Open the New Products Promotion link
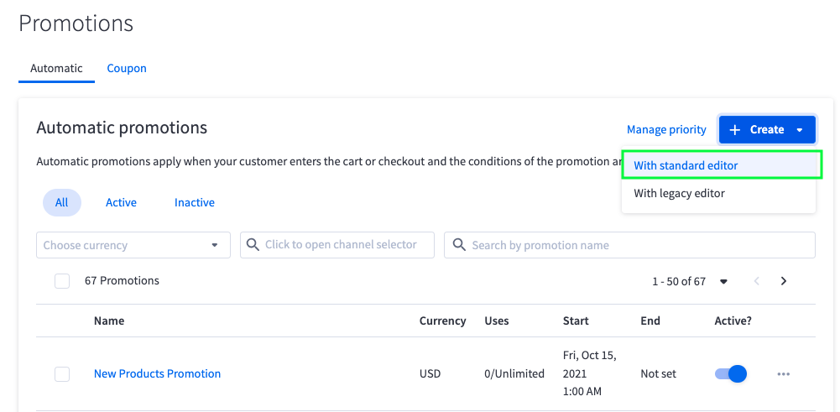This screenshot has width=840, height=412. point(157,374)
